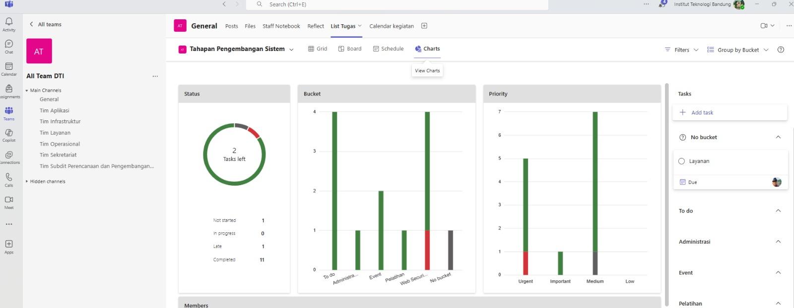
Task: Mark the Layanan task as complete
Action: tap(681, 161)
